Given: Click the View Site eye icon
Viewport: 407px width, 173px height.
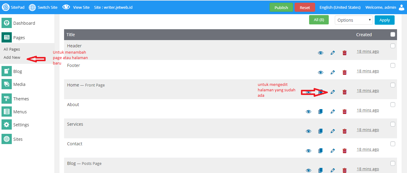Looking at the screenshot, I should 66,7.
